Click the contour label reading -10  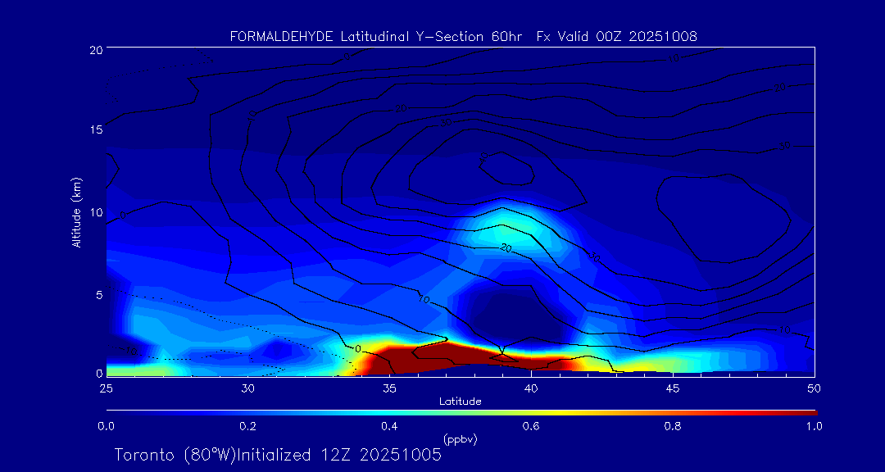[128, 352]
